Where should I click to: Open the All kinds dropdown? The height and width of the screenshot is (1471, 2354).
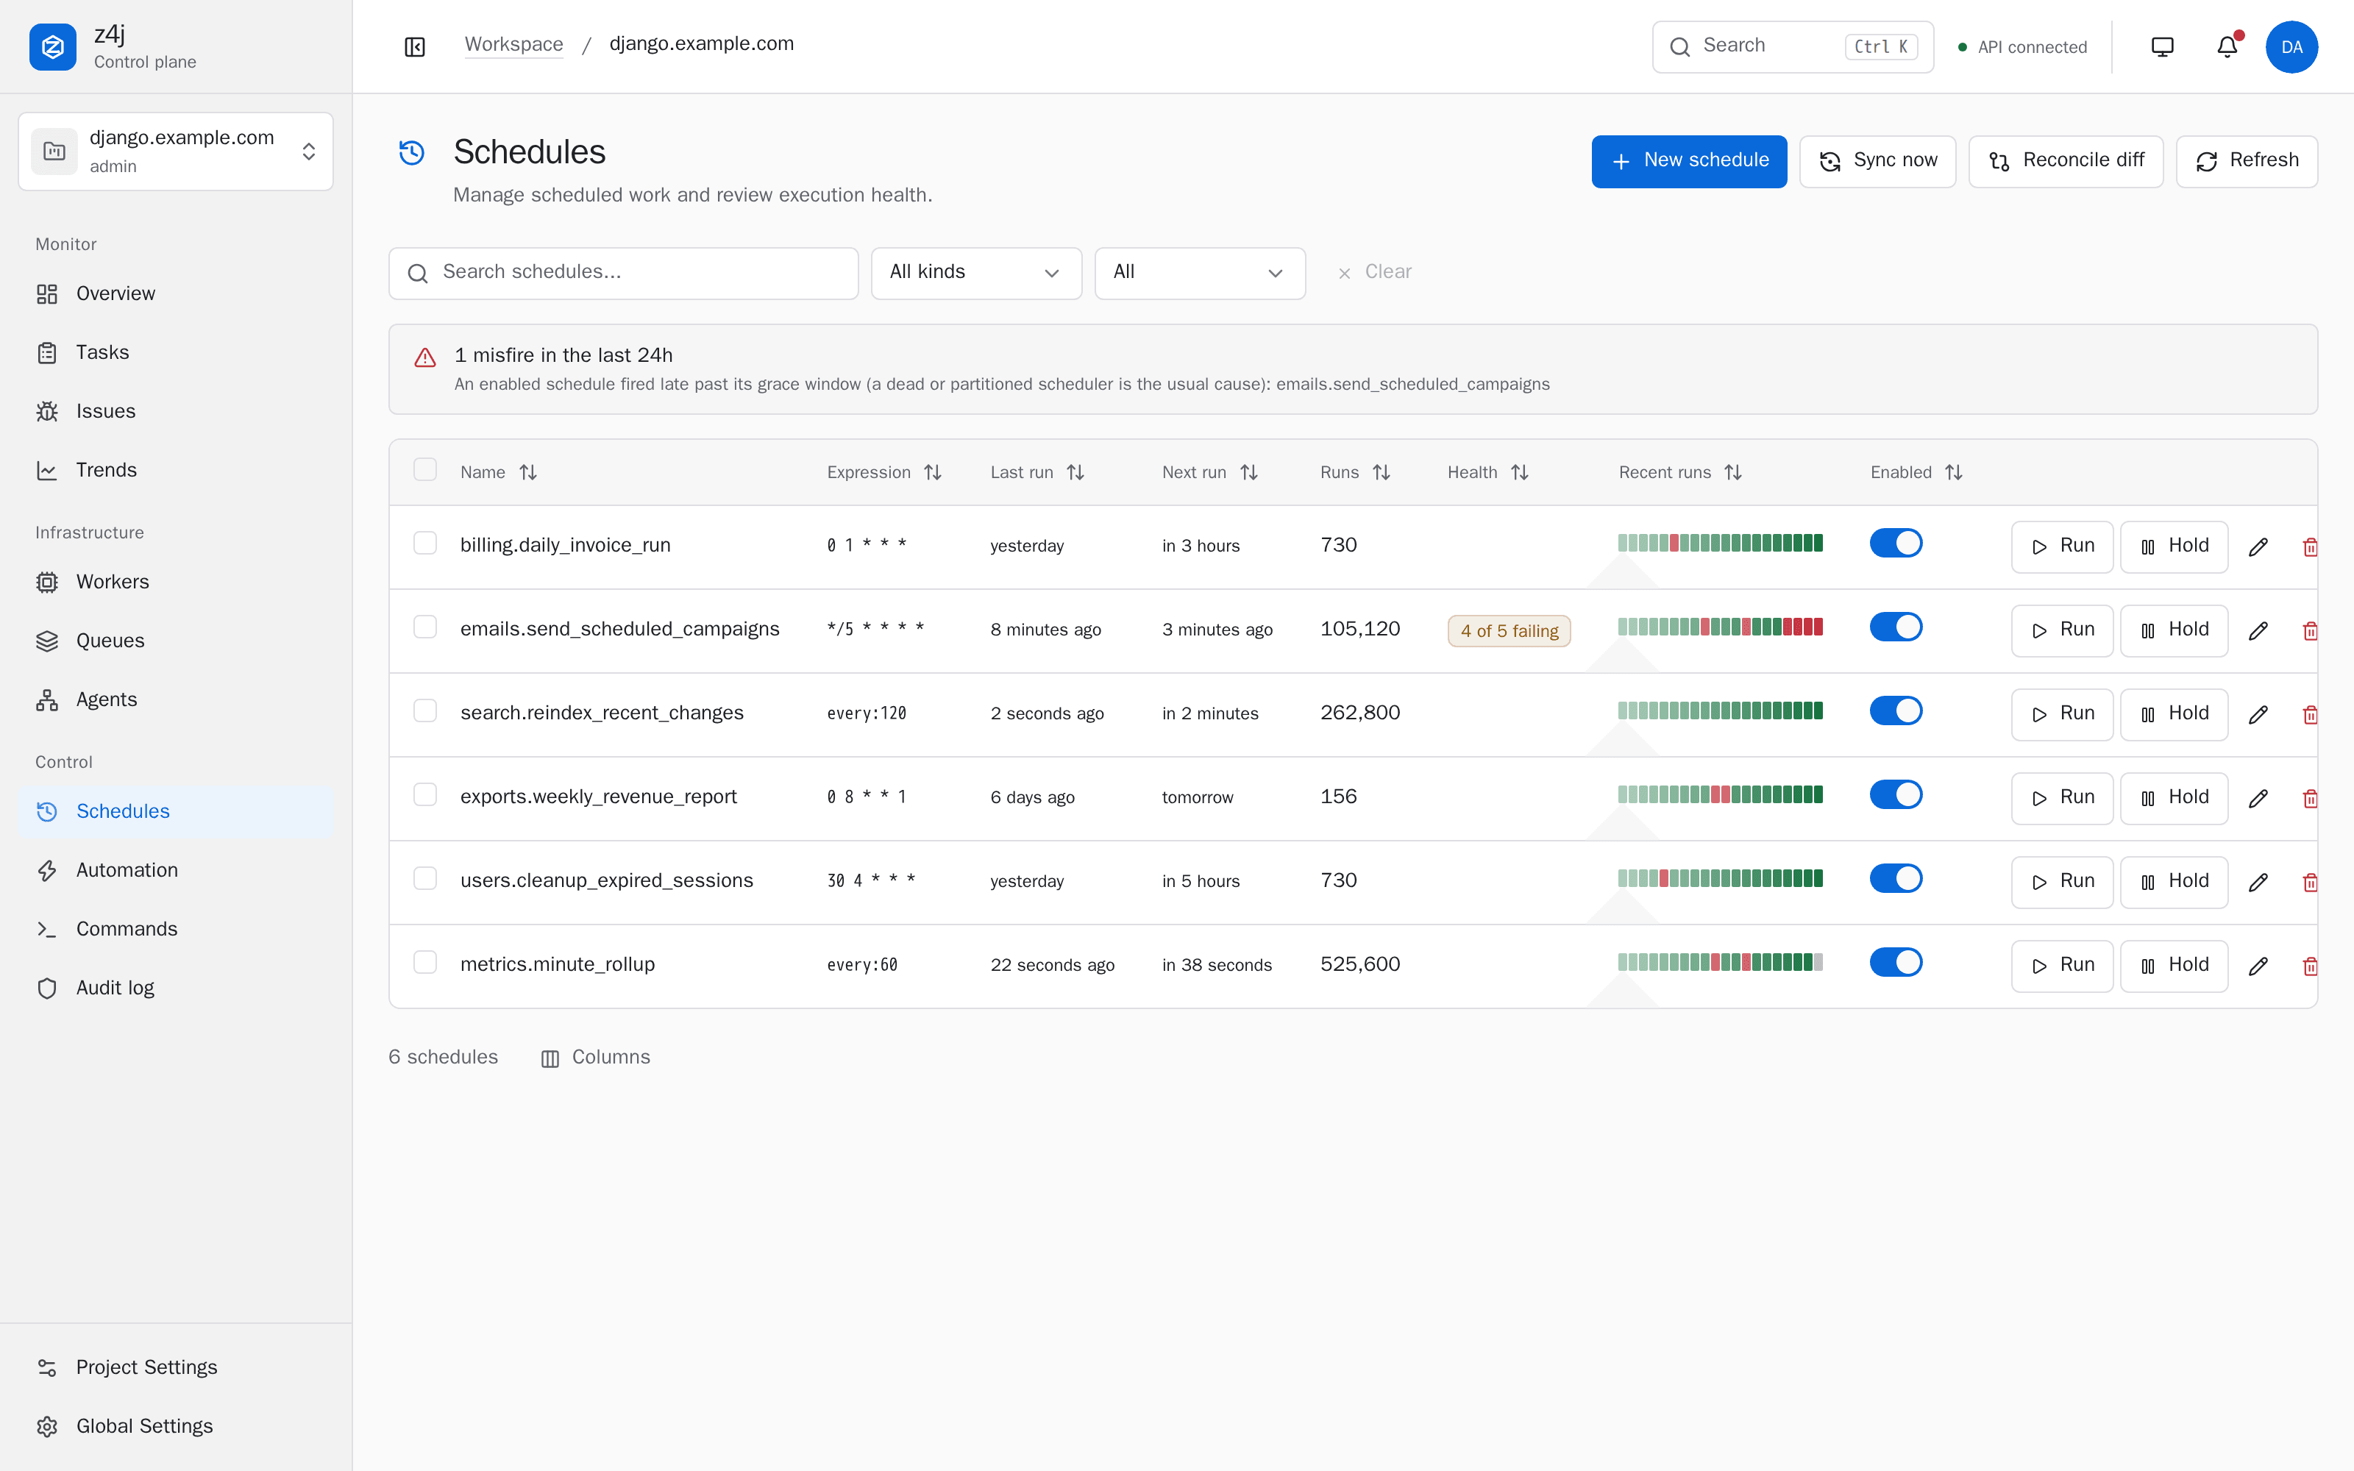[975, 272]
